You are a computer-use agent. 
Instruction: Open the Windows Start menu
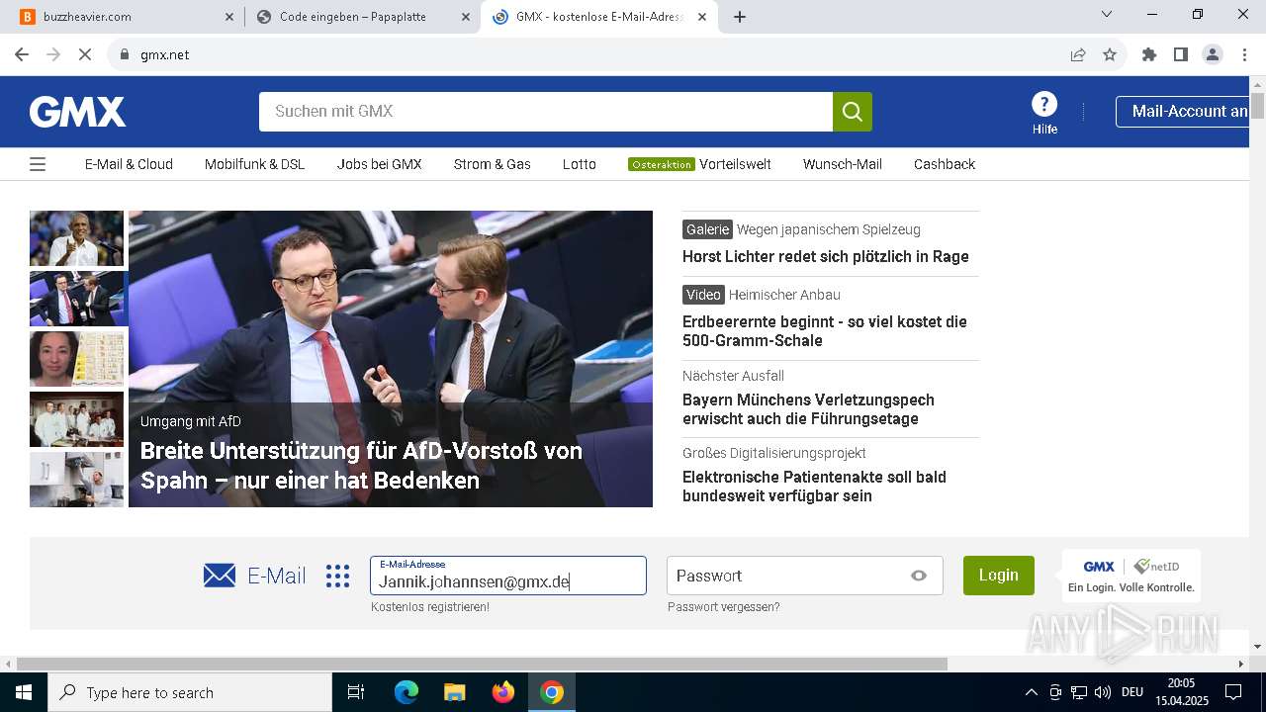[x=24, y=692]
